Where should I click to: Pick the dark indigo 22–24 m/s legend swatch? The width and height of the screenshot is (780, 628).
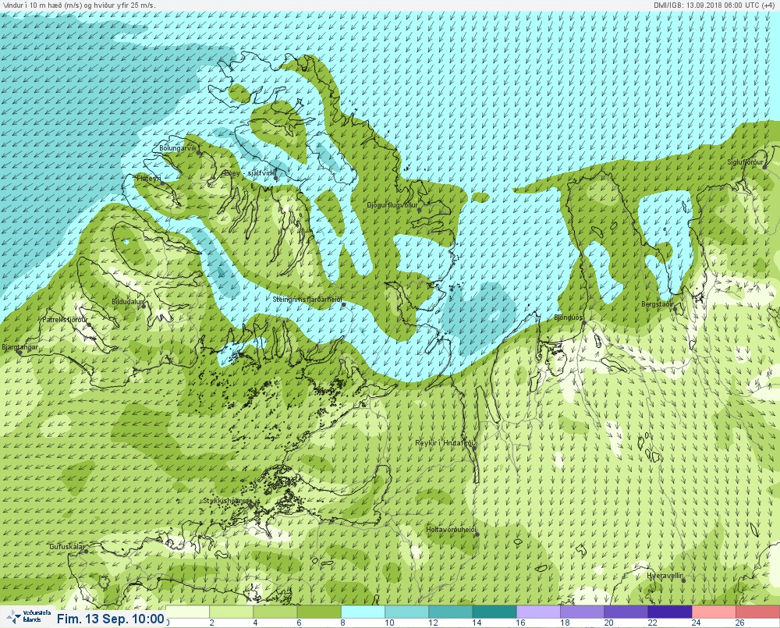pyautogui.click(x=669, y=612)
